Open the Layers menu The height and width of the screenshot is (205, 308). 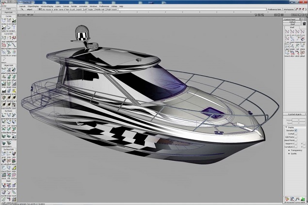[x=58, y=6]
